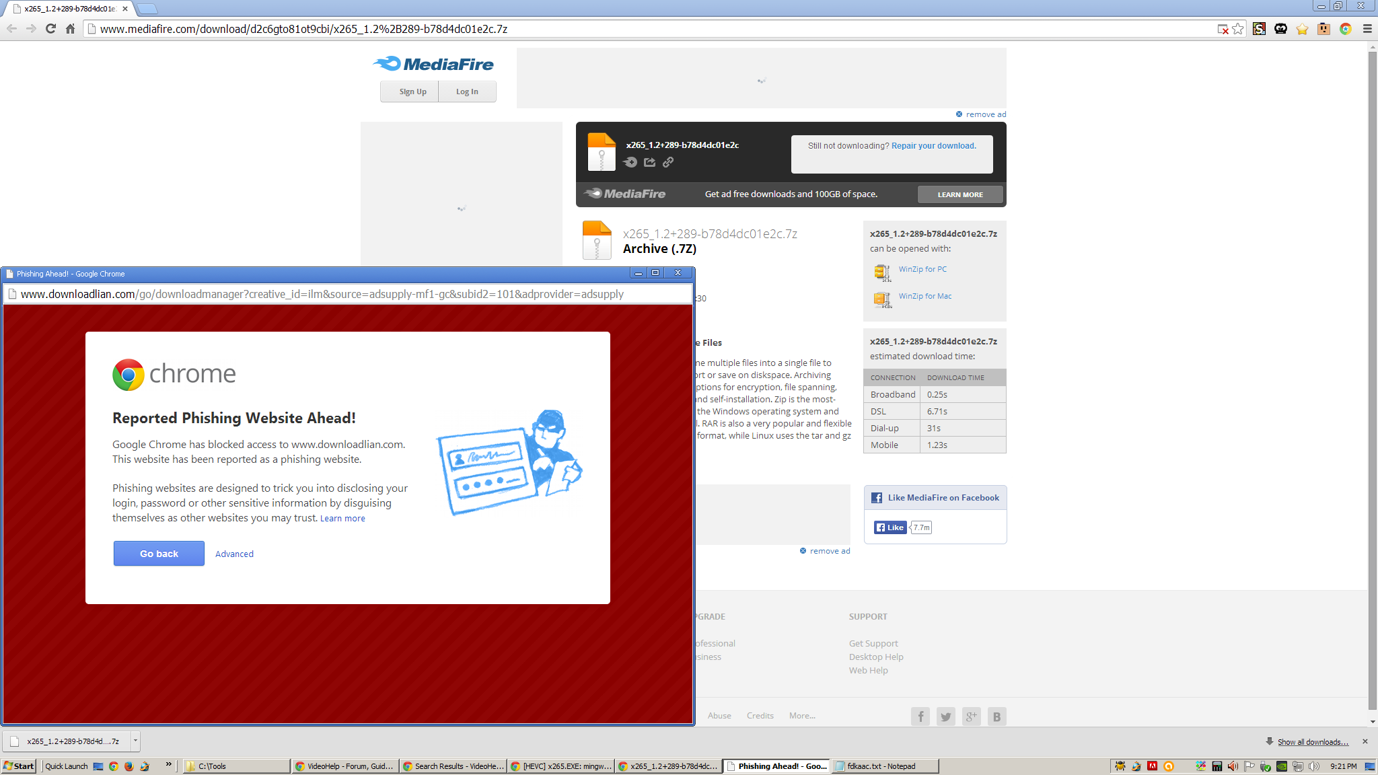Click the download icon under file name

(630, 162)
